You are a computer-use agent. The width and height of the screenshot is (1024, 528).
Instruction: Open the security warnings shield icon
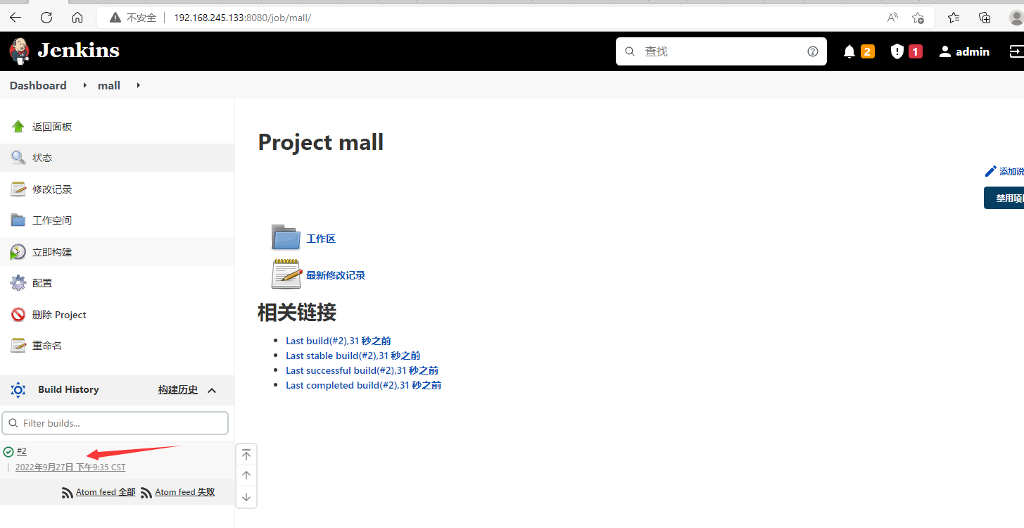click(x=897, y=51)
